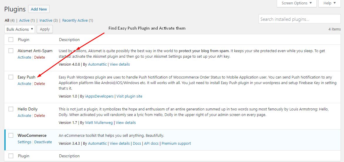Expand the Help dropdown tab

coord(330,3)
